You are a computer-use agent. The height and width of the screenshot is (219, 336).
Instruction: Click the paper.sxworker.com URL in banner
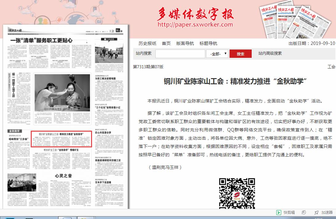[195, 24]
